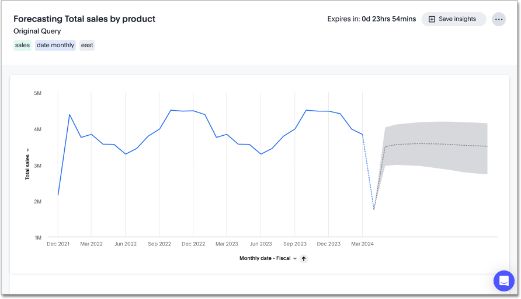Click the Original Query subtitle

click(37, 31)
